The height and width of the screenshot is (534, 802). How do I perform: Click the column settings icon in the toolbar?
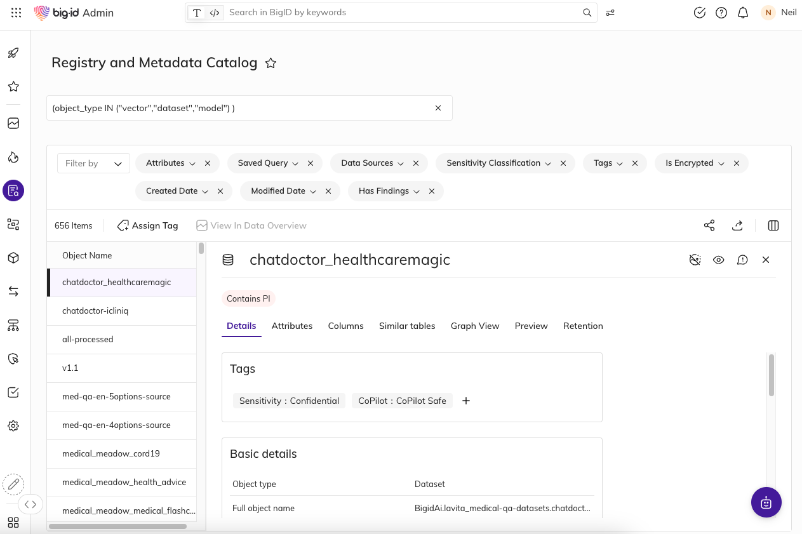click(773, 225)
